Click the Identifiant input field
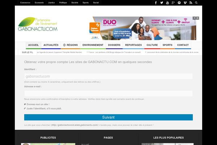 (x=108, y=76)
